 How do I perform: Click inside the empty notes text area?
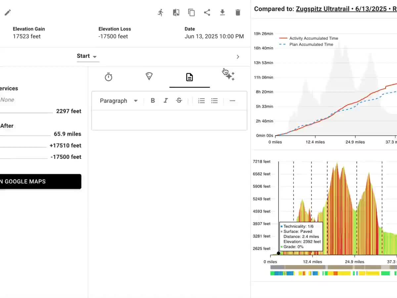(169, 120)
